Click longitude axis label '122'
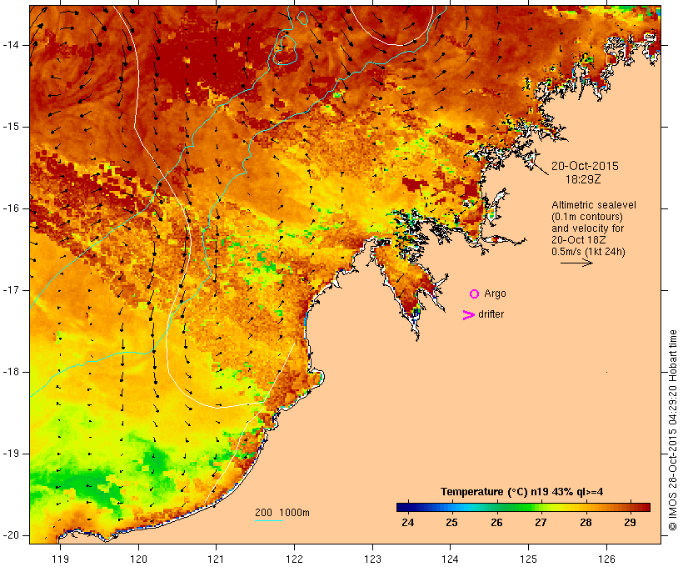This screenshot has height=567, width=683. tap(295, 559)
